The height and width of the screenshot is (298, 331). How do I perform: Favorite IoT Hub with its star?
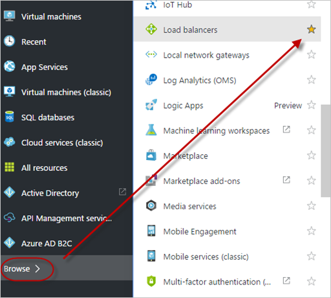click(312, 5)
